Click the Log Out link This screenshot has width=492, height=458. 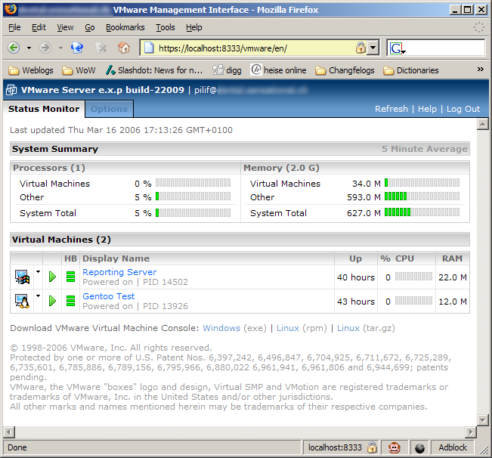pyautogui.click(x=463, y=109)
